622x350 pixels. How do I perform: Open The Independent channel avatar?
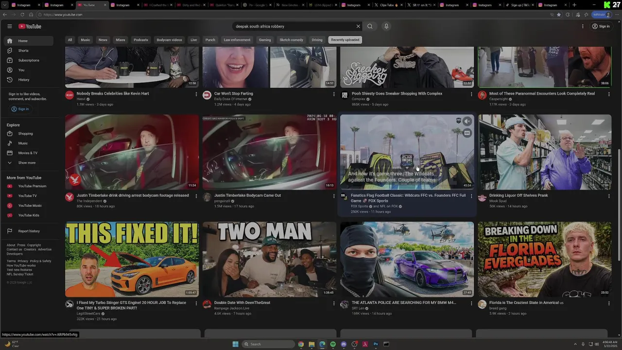click(x=69, y=197)
